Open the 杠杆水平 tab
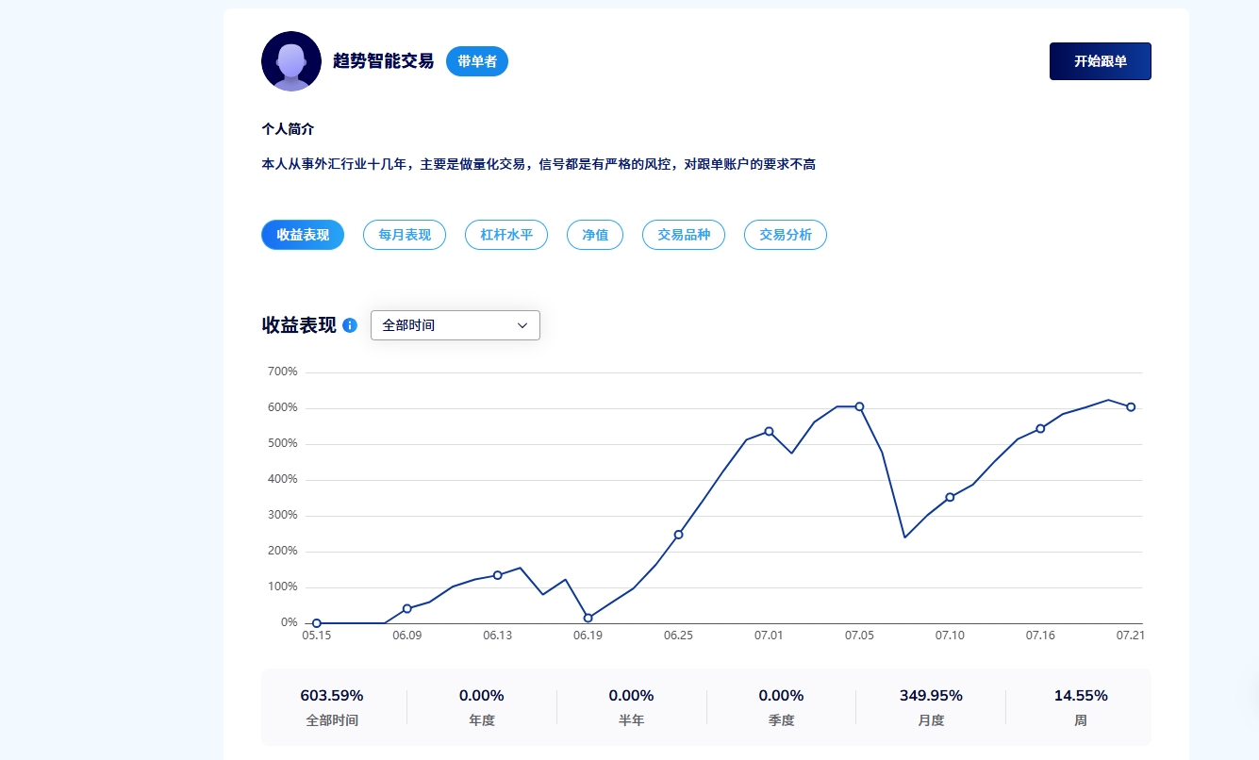Viewport: 1259px width, 760px height. pyautogui.click(x=506, y=235)
